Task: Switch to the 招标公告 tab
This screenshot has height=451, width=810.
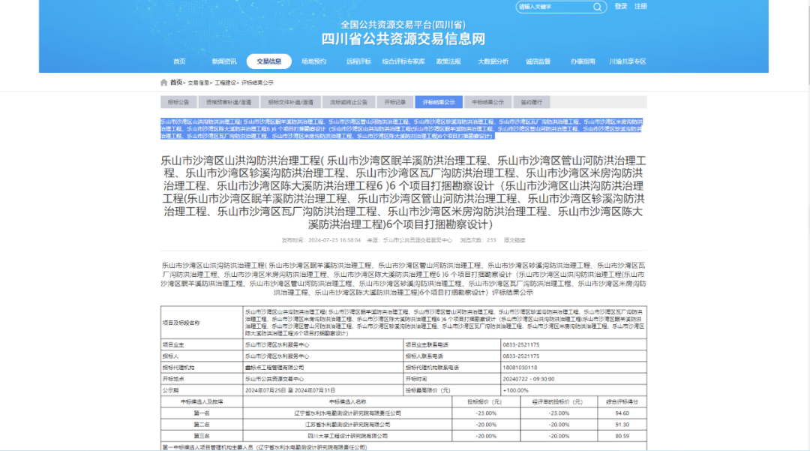Action: [178, 102]
